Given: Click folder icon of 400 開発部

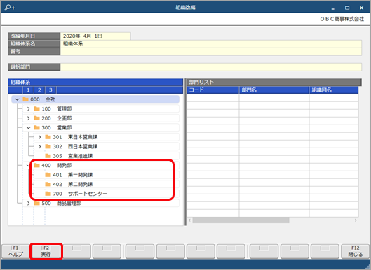Looking at the screenshot, I should coord(36,166).
